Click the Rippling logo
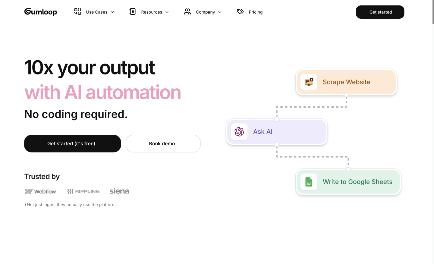The height and width of the screenshot is (264, 434). click(83, 191)
